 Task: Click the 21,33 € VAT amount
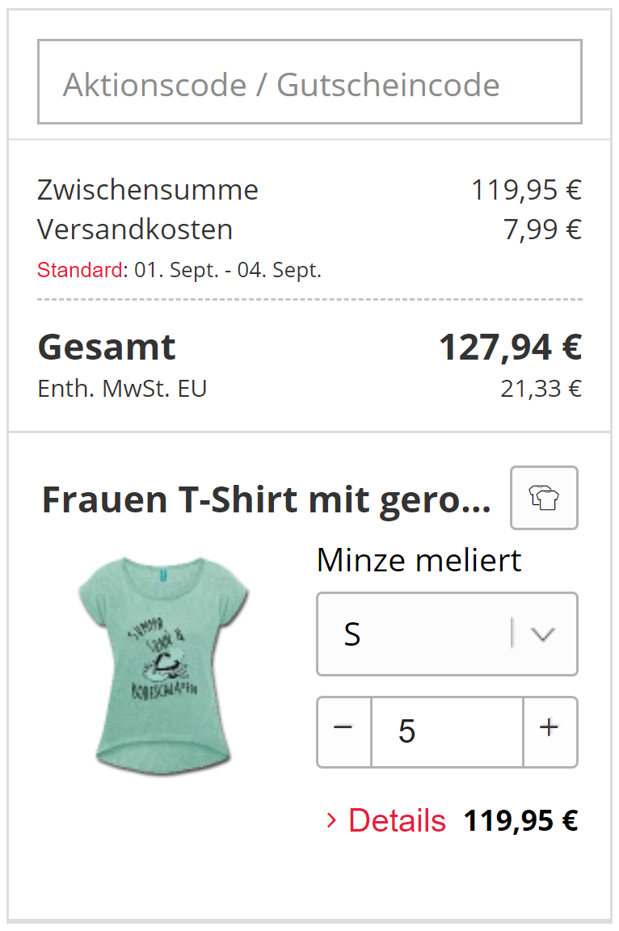click(x=541, y=389)
